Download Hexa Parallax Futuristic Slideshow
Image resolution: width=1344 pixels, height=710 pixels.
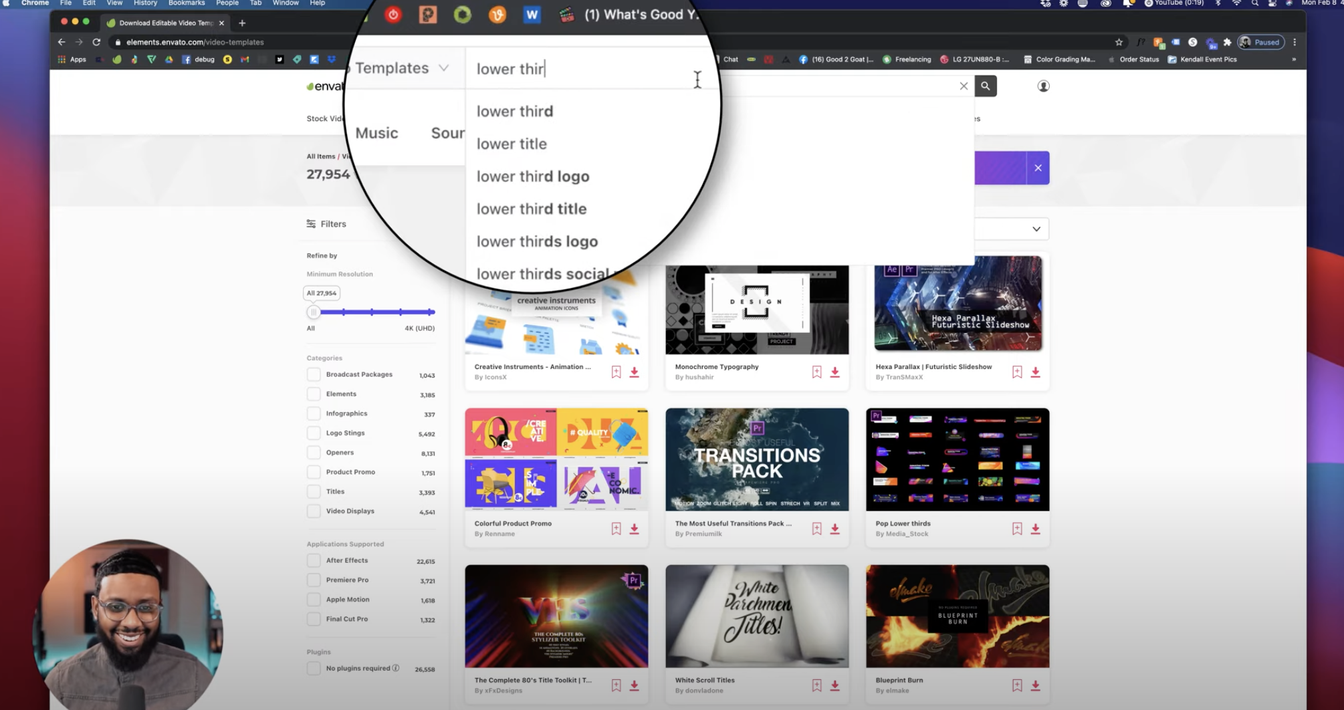click(1035, 372)
